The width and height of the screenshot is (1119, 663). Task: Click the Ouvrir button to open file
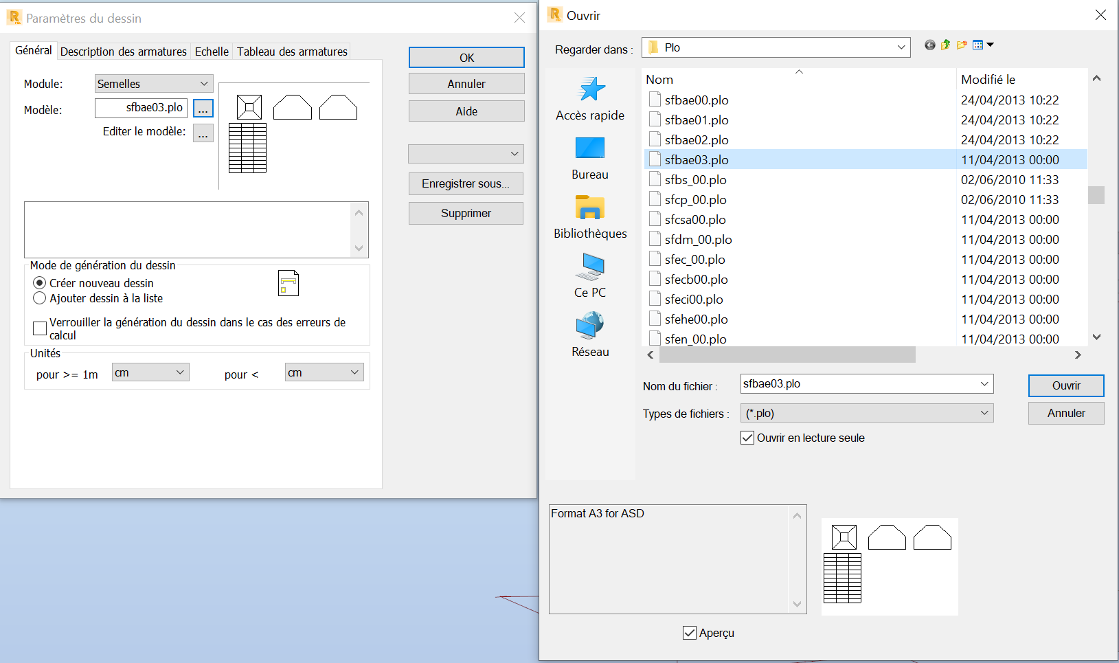pyautogui.click(x=1066, y=385)
